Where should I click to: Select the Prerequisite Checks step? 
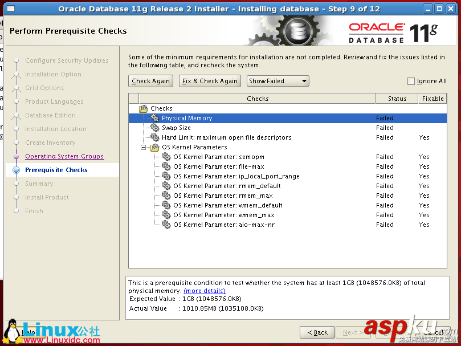(56, 170)
